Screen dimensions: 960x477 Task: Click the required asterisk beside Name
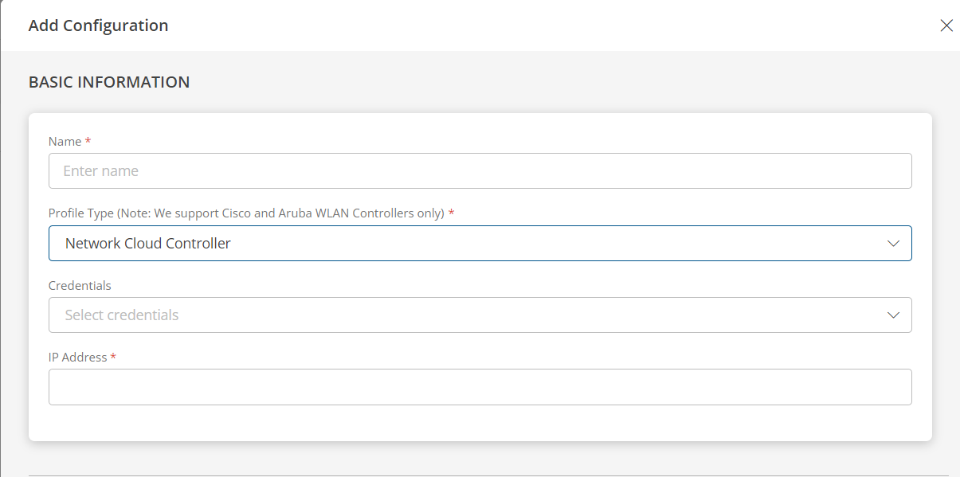point(86,141)
